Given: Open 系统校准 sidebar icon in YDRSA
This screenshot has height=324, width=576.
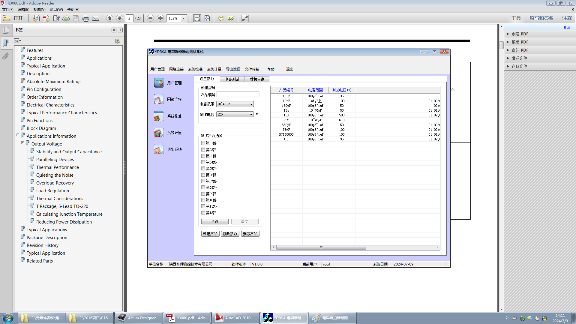Looking at the screenshot, I should click(158, 116).
